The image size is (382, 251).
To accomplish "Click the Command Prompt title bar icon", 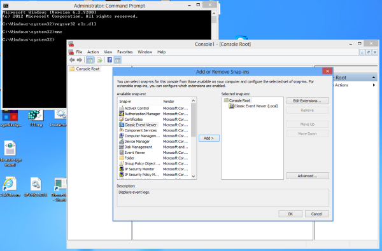I will tap(6, 6).
